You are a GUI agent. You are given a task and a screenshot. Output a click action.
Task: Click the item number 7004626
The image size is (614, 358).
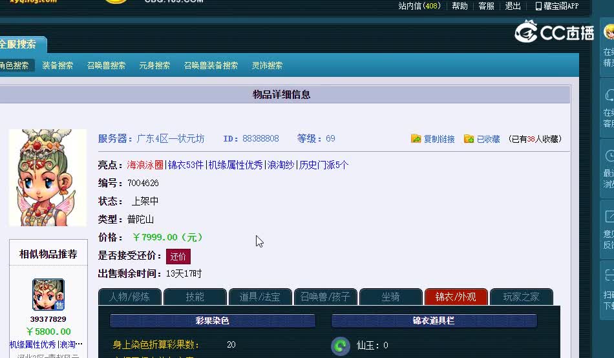click(143, 183)
